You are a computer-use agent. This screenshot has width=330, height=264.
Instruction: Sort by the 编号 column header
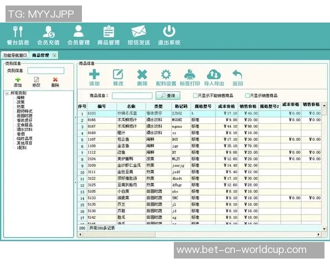pos(102,106)
